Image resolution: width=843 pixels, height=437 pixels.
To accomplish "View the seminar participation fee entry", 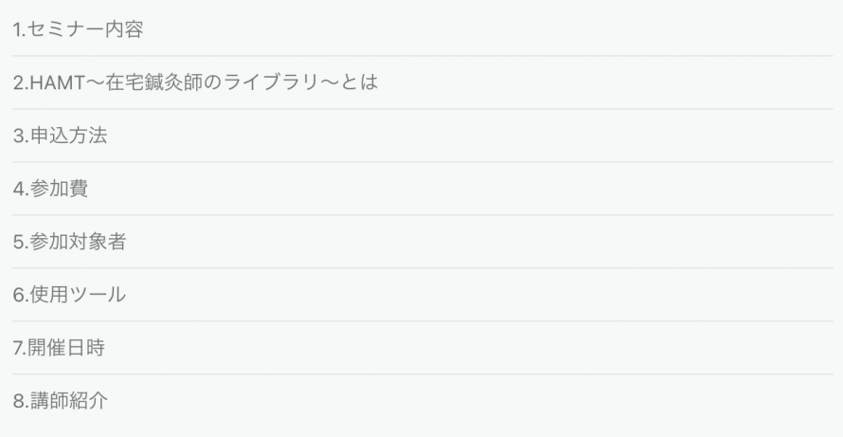I will [50, 189].
